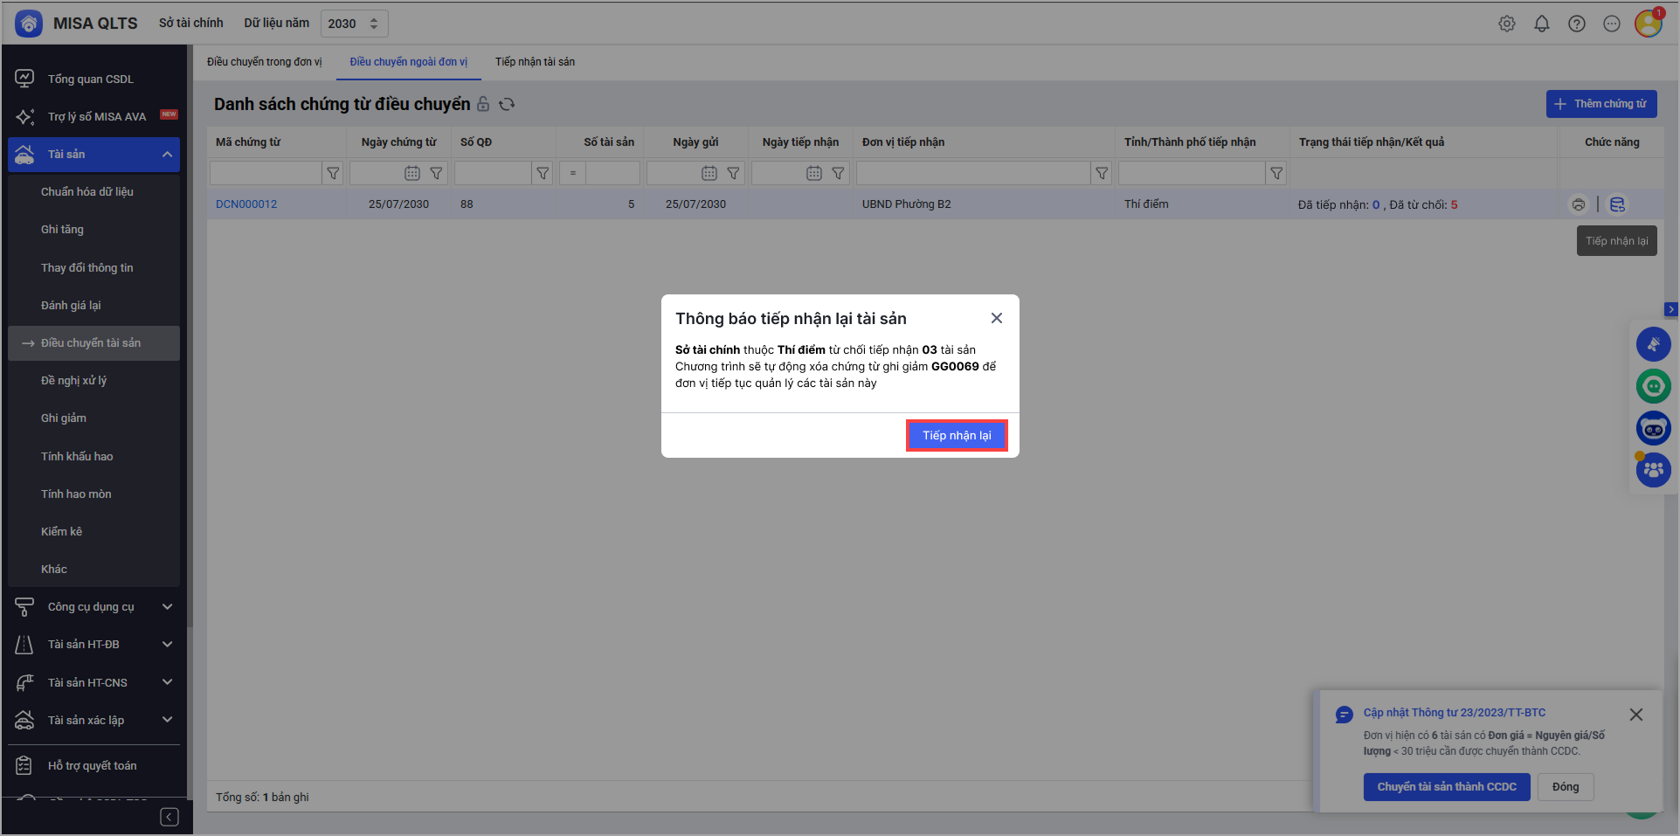Click the Đơn vị tiếp nhận filter field
This screenshot has width=1680, height=836.
click(972, 173)
